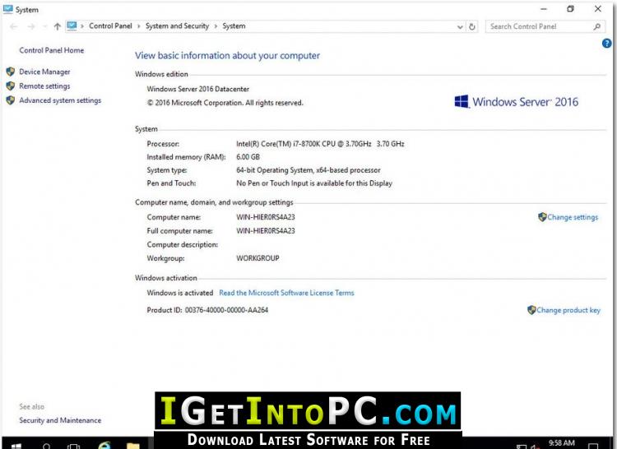Open File Explorer from taskbar
Viewport: 617px width, 449px height.
pyautogui.click(x=133, y=446)
